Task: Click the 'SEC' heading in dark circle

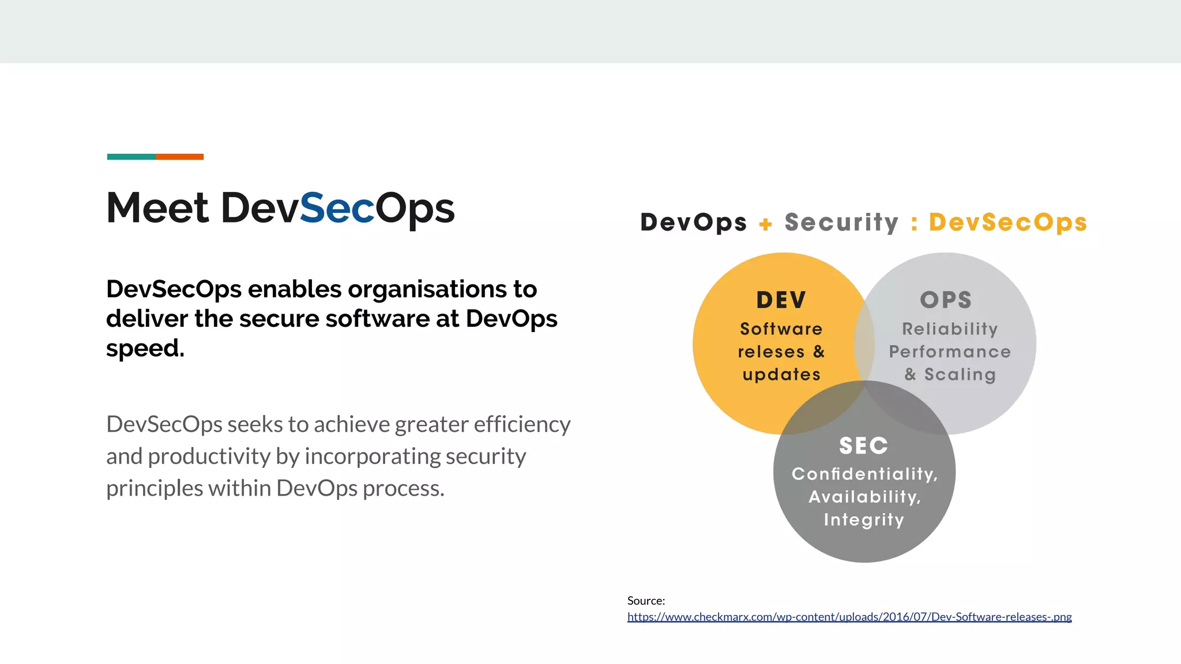Action: pos(864,446)
